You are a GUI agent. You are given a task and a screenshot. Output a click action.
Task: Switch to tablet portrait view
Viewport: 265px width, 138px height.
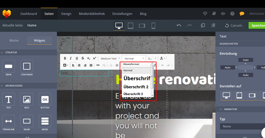coord(130,25)
